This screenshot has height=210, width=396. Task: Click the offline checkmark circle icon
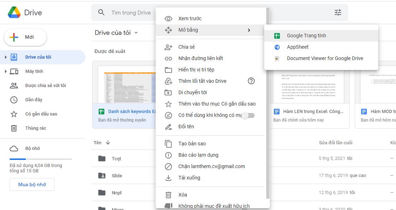pyautogui.click(x=168, y=115)
